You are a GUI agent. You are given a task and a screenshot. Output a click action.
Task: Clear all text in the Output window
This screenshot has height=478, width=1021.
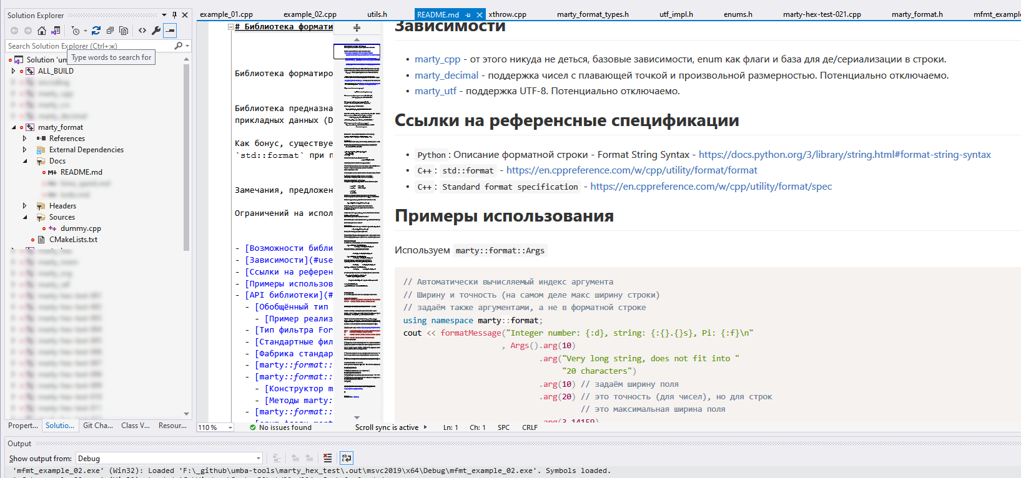(327, 458)
